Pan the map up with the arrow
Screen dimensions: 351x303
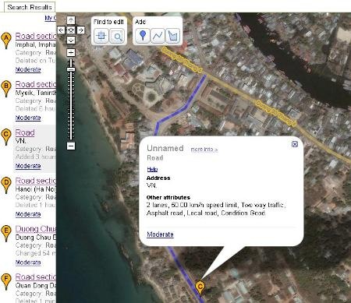pos(71,20)
